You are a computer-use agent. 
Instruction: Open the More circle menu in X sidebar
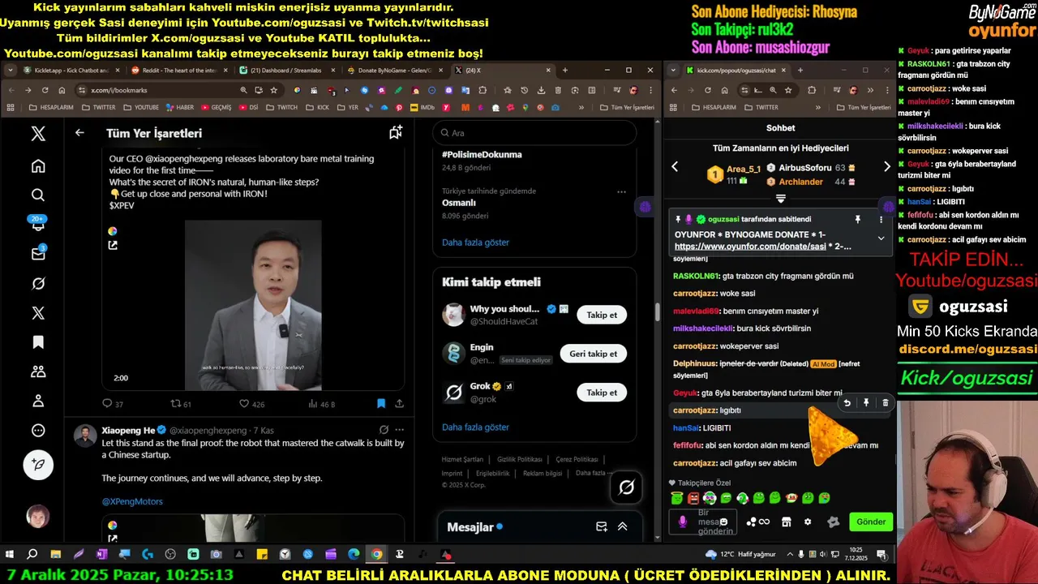pos(38,431)
